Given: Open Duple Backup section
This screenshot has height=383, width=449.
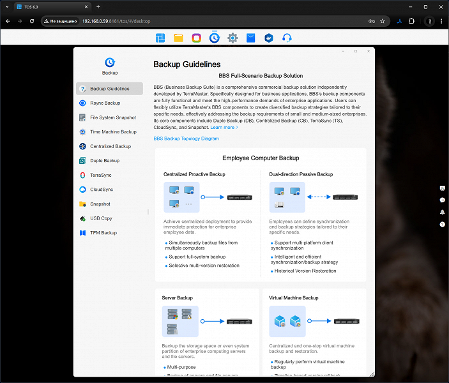Looking at the screenshot, I should 110,161.
